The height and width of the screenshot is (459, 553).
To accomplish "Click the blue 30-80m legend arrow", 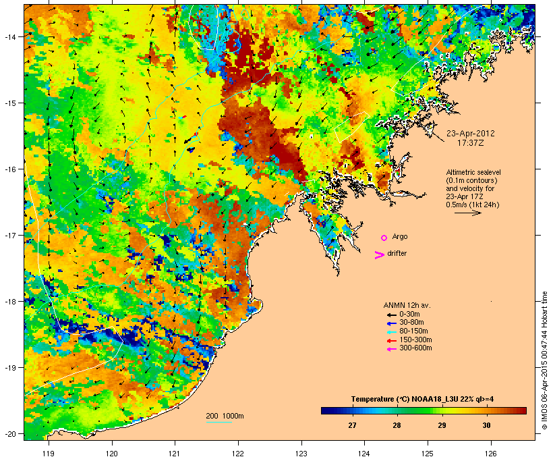I will 392,323.
